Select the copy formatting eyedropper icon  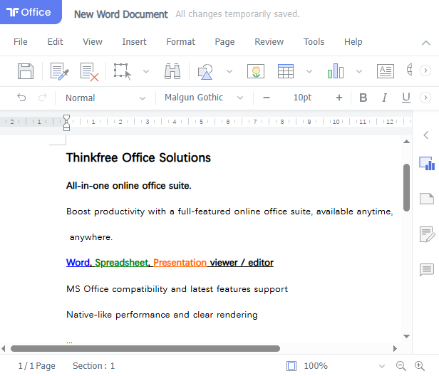click(60, 71)
